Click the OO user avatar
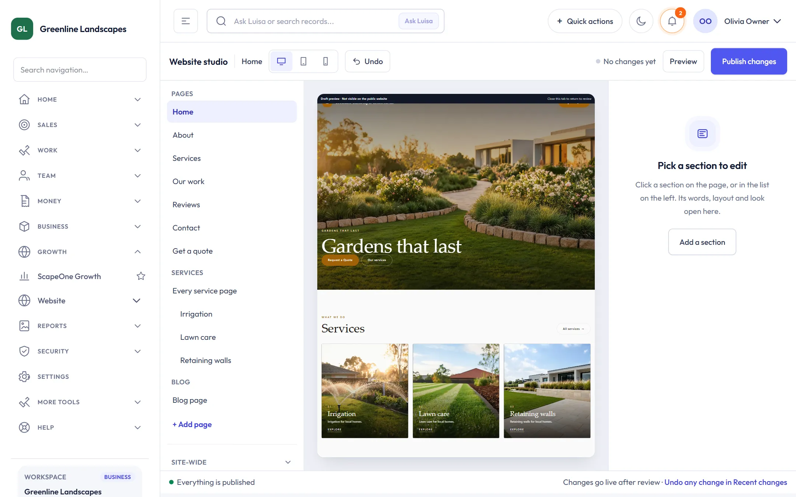 click(705, 21)
